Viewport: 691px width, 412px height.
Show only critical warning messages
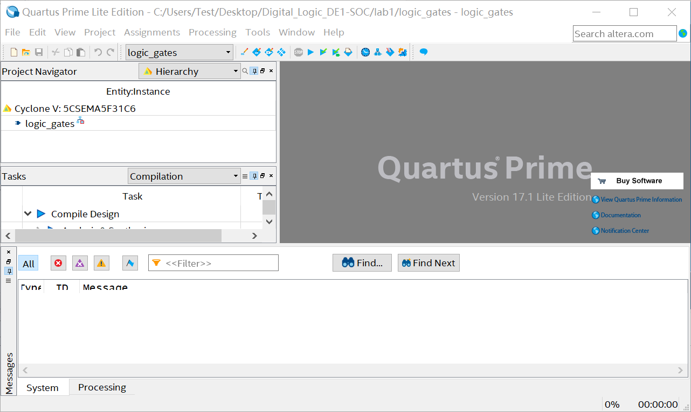point(80,263)
